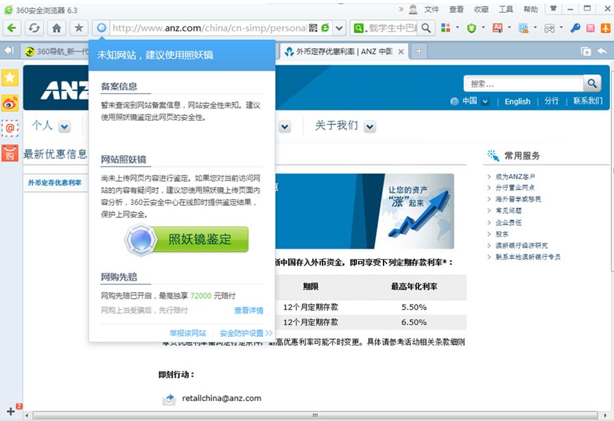Click the site security info icon in the address bar

pos(102,28)
